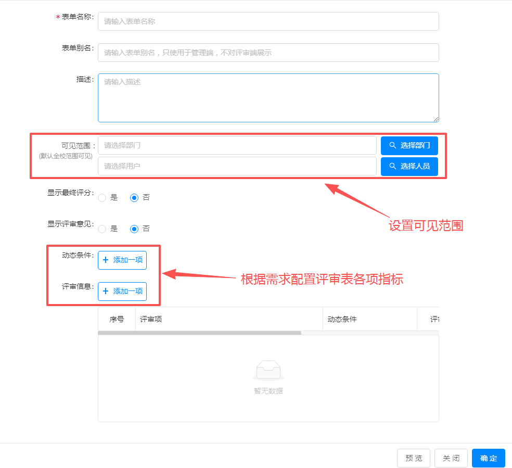
Task: Confirm the form with 确定 button
Action: click(x=488, y=458)
